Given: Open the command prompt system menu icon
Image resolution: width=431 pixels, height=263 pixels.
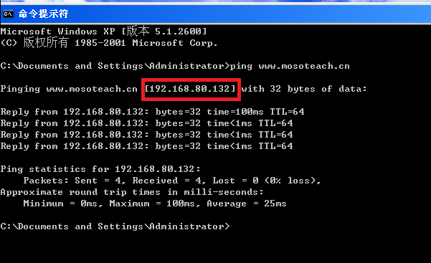Looking at the screenshot, I should point(8,14).
